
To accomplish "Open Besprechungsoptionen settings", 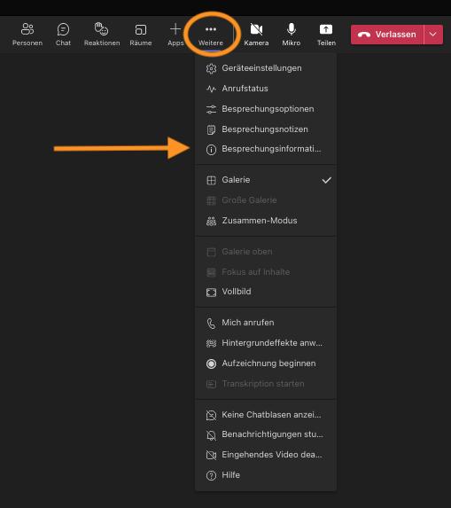I will click(266, 109).
